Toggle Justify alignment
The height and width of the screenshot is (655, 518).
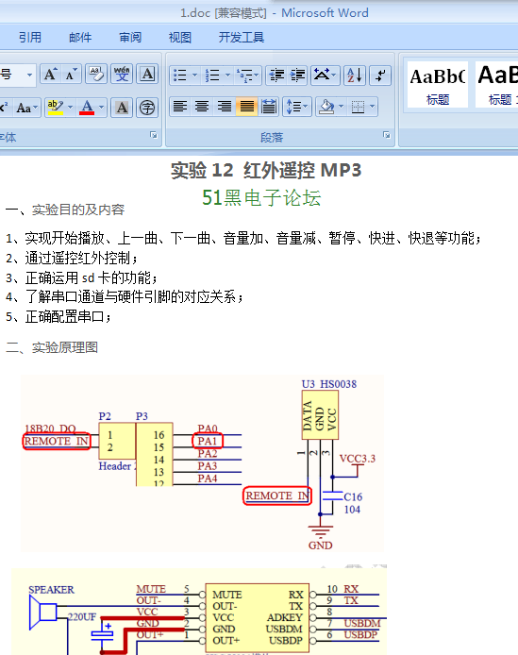(x=246, y=107)
